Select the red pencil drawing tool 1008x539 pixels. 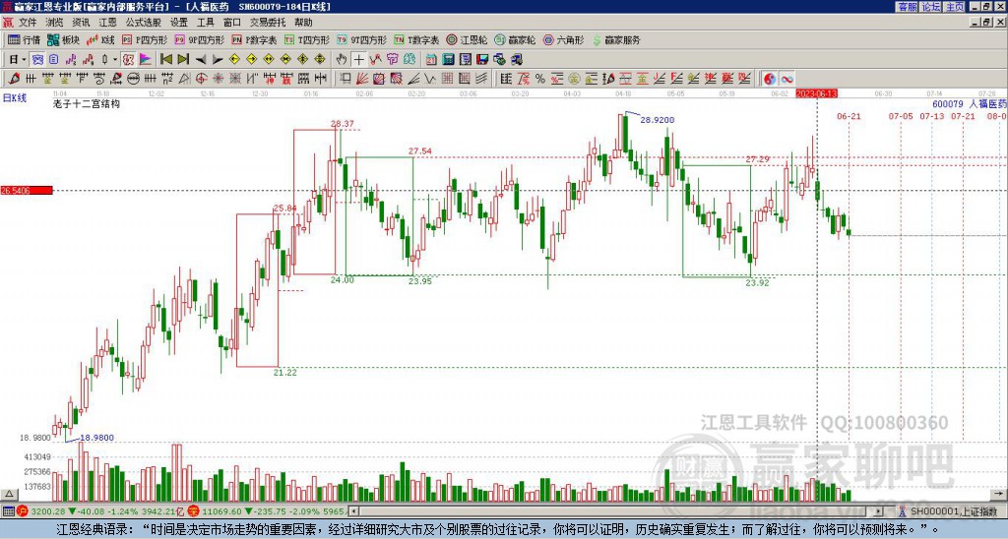pos(14,79)
